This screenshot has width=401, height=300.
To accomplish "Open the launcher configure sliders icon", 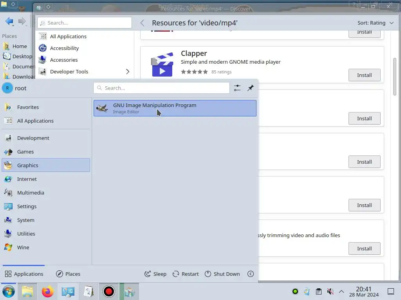I will [237, 88].
